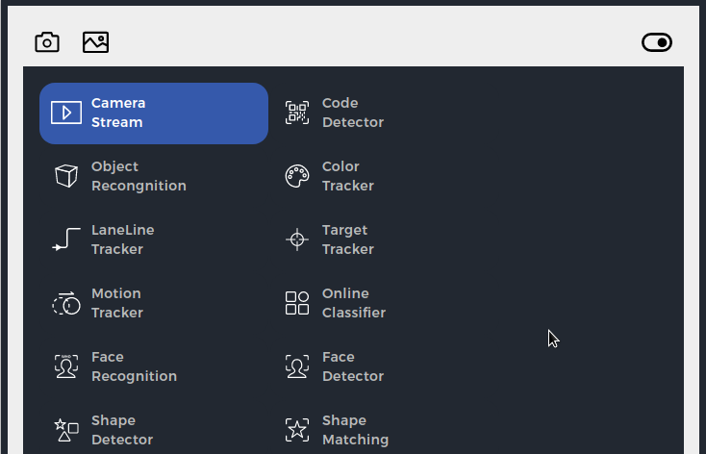The height and width of the screenshot is (454, 706).
Task: Select the Online Classifier text label
Action: click(x=353, y=303)
